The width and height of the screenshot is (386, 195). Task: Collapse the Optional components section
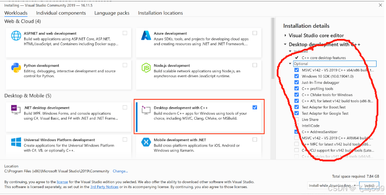(x=290, y=64)
